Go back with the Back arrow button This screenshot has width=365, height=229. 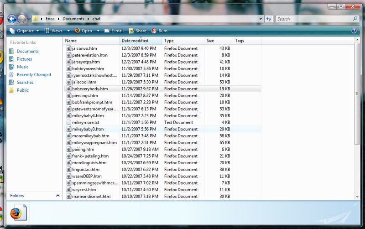click(x=12, y=19)
